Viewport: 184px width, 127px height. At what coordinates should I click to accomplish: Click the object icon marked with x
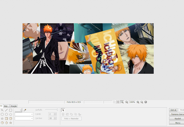[80, 114]
